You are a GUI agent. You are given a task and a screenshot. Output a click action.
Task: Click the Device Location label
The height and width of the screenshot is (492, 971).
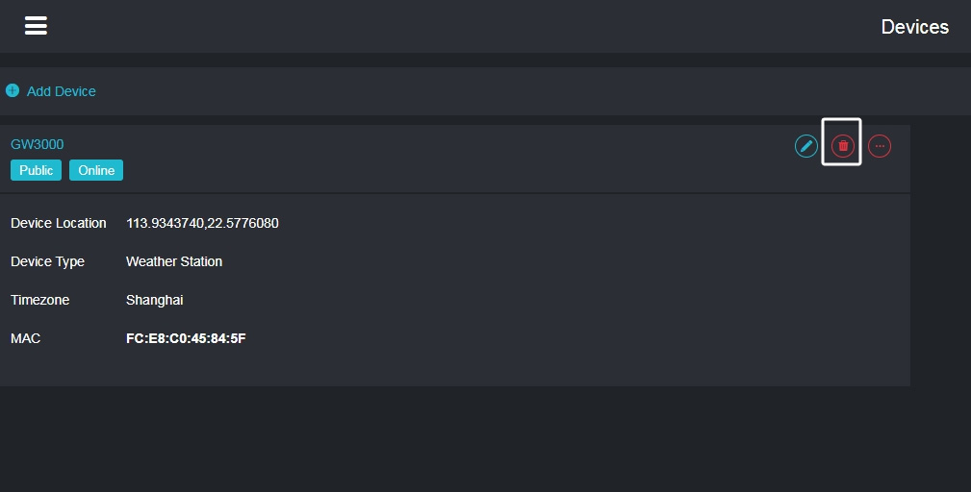(x=58, y=223)
